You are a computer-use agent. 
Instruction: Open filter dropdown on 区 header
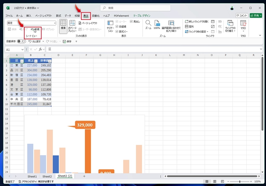[x=22, y=61]
